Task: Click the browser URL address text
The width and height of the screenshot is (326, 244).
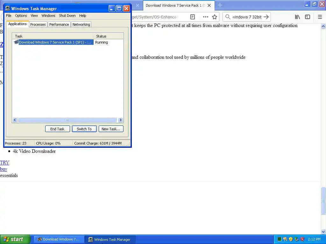Action: [x=155, y=17]
